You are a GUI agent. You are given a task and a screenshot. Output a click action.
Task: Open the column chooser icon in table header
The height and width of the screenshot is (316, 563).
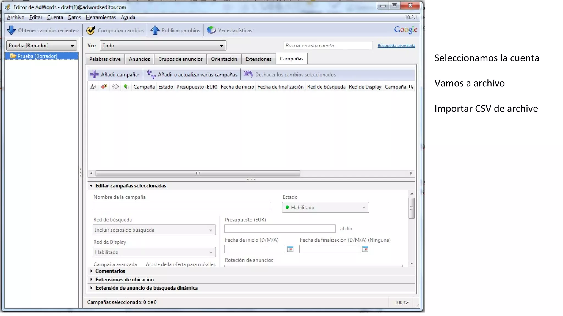(x=411, y=87)
